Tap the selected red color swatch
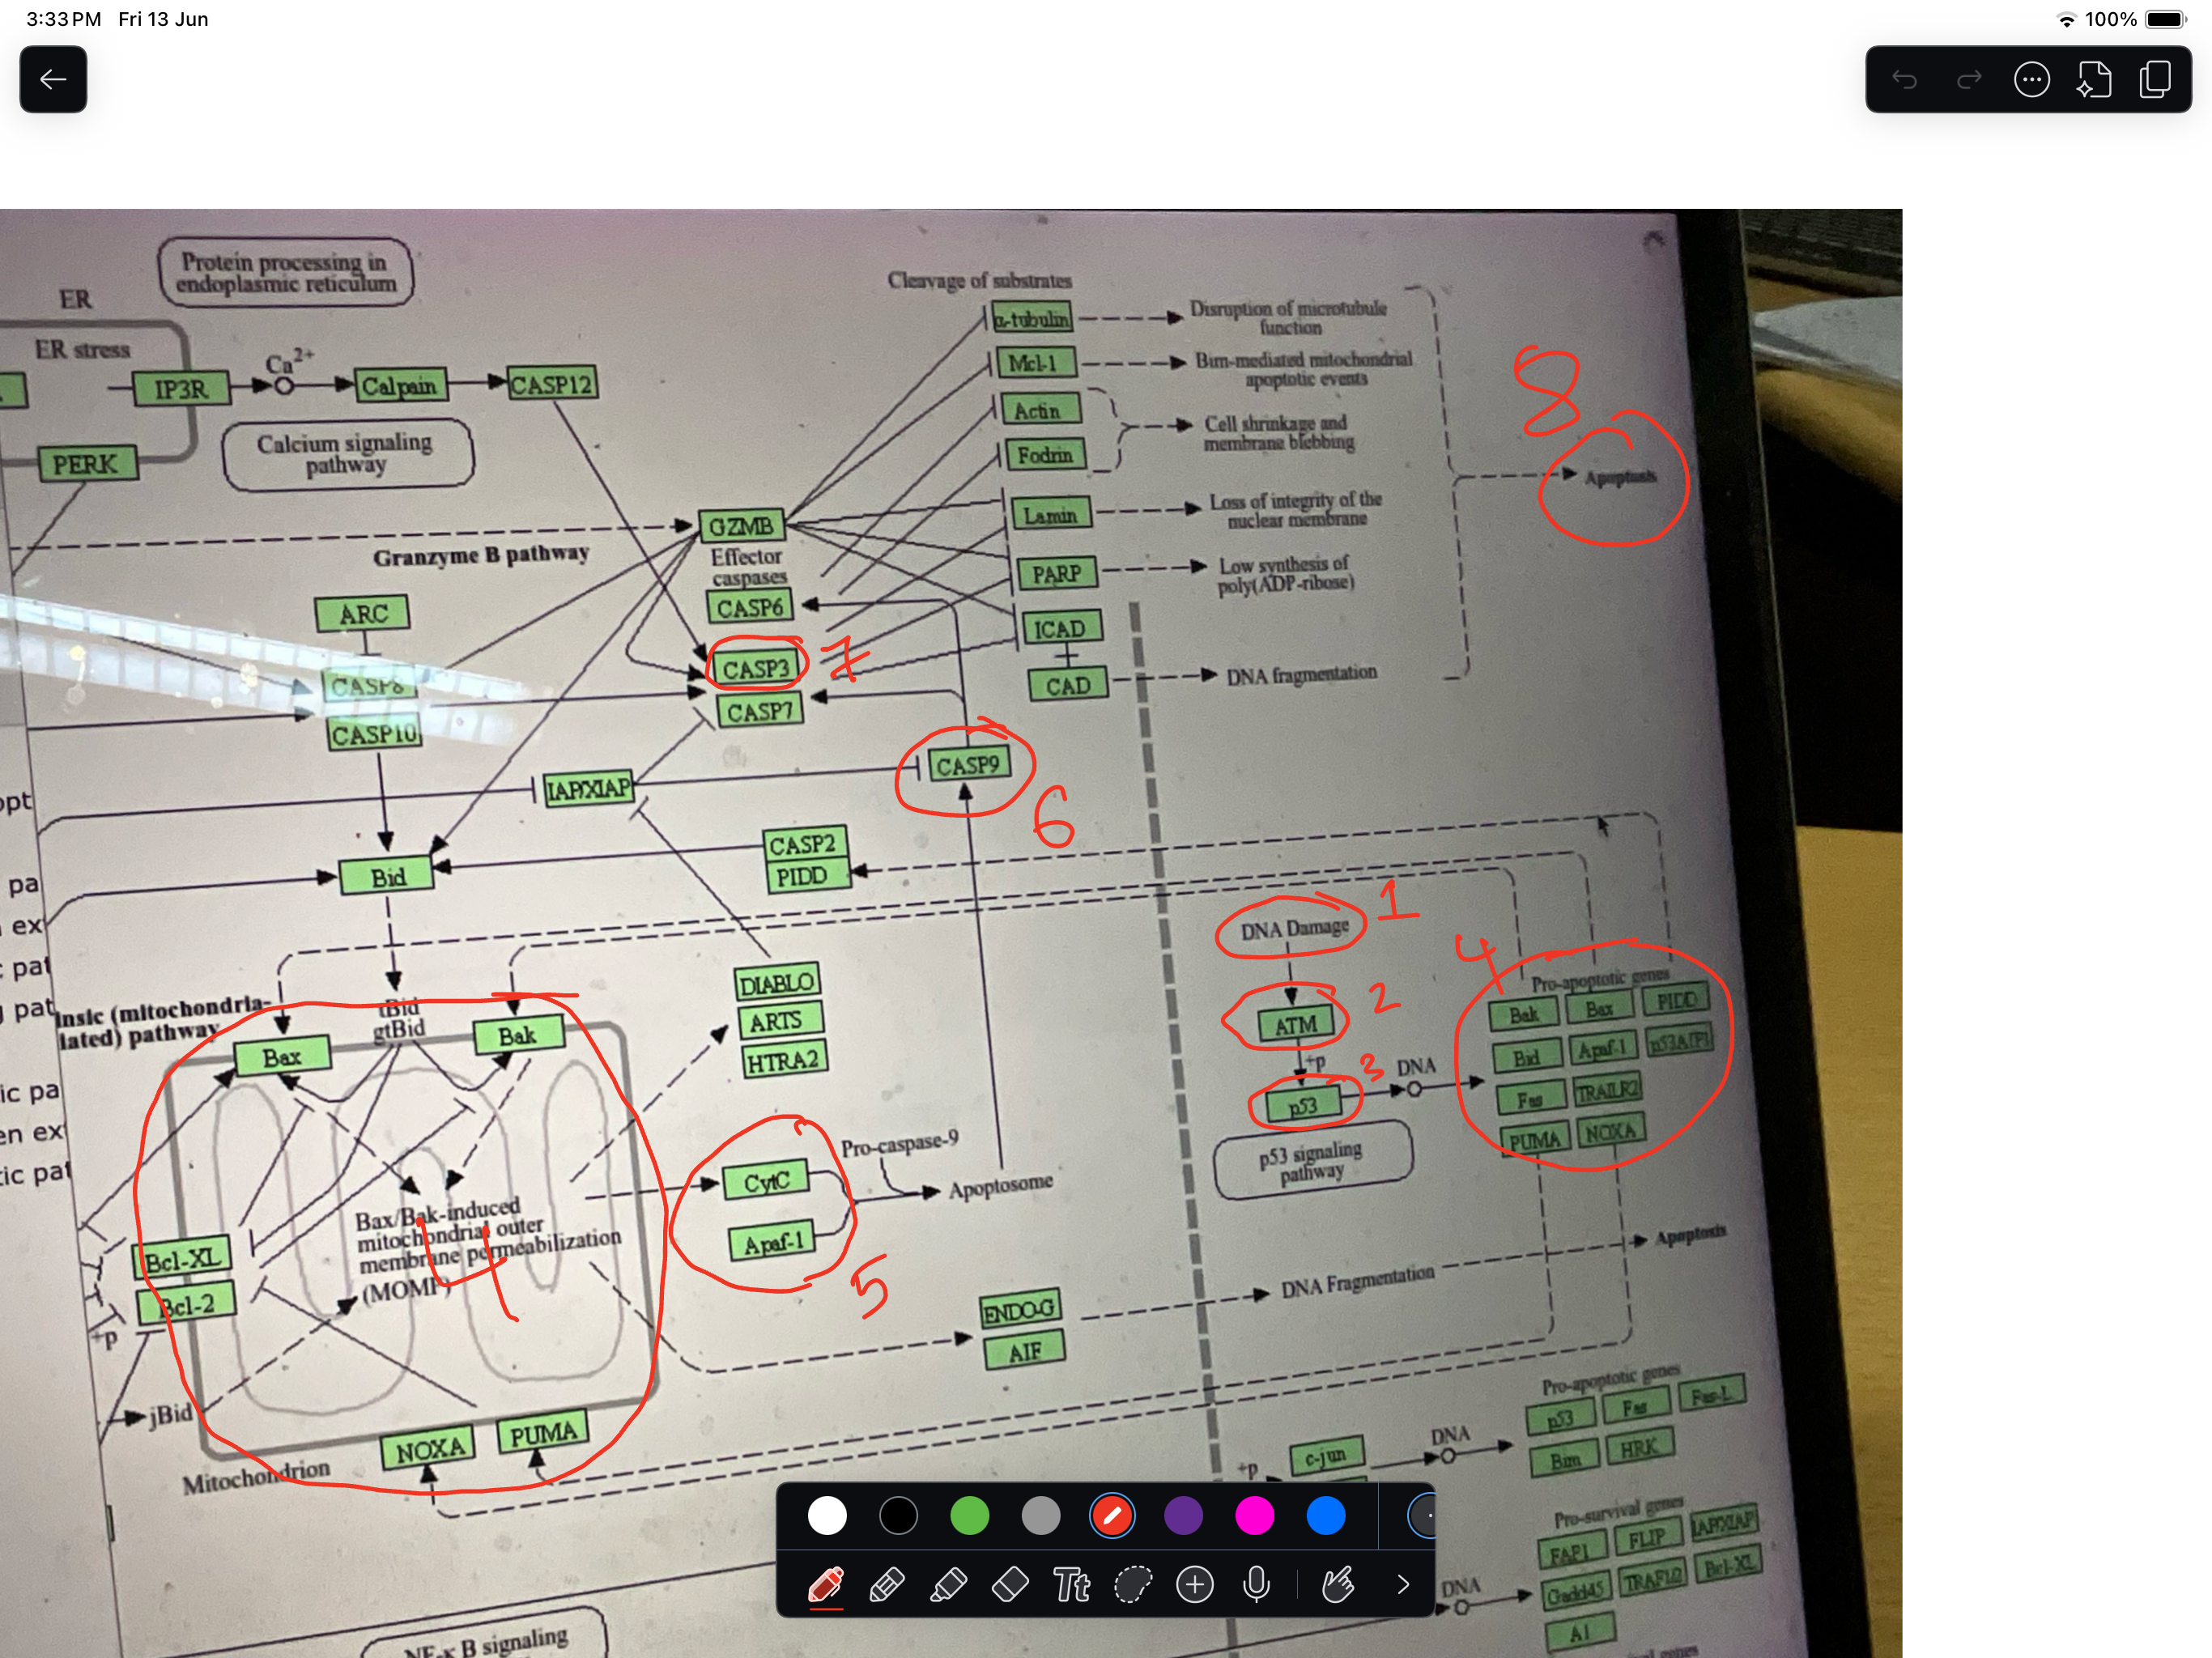The width and height of the screenshot is (2212, 1658). click(1112, 1516)
